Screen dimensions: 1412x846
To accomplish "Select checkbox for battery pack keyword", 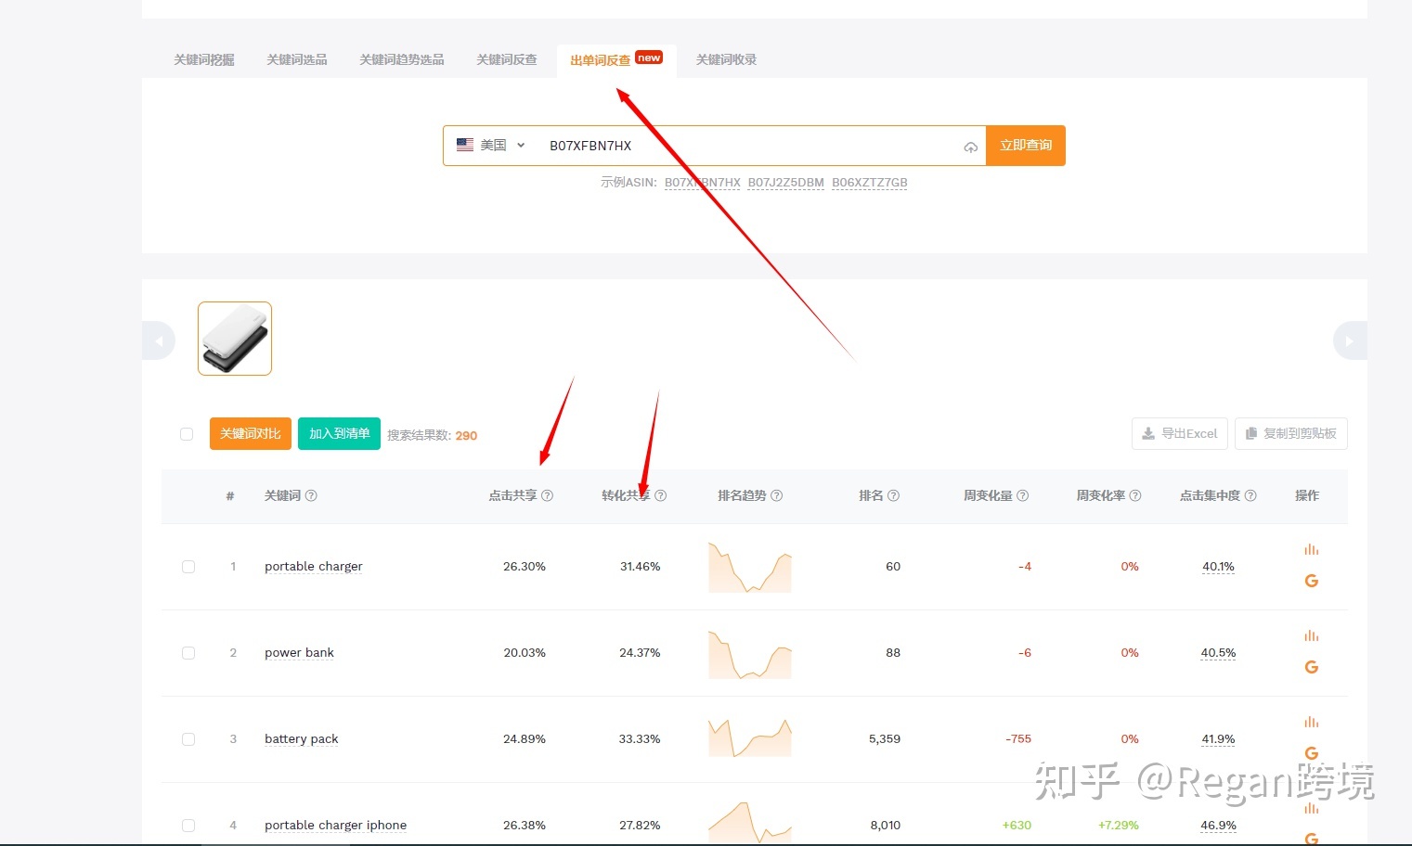I will 188,739.
